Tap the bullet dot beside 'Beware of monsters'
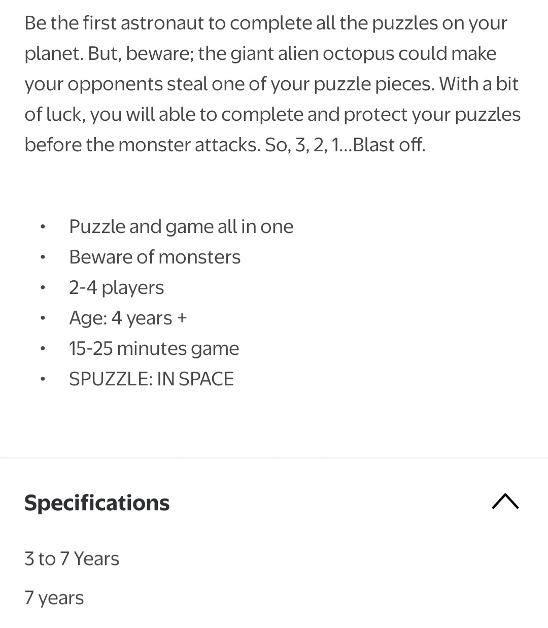This screenshot has width=548, height=628. click(x=44, y=257)
